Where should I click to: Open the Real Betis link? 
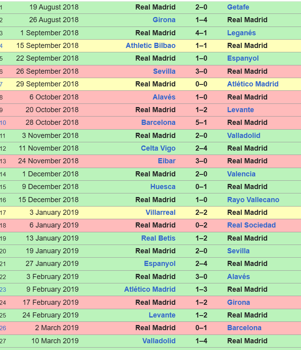click(x=158, y=238)
